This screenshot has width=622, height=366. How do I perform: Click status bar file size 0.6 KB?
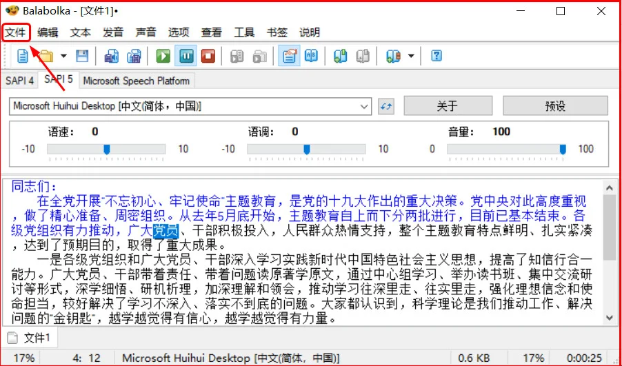click(x=474, y=358)
